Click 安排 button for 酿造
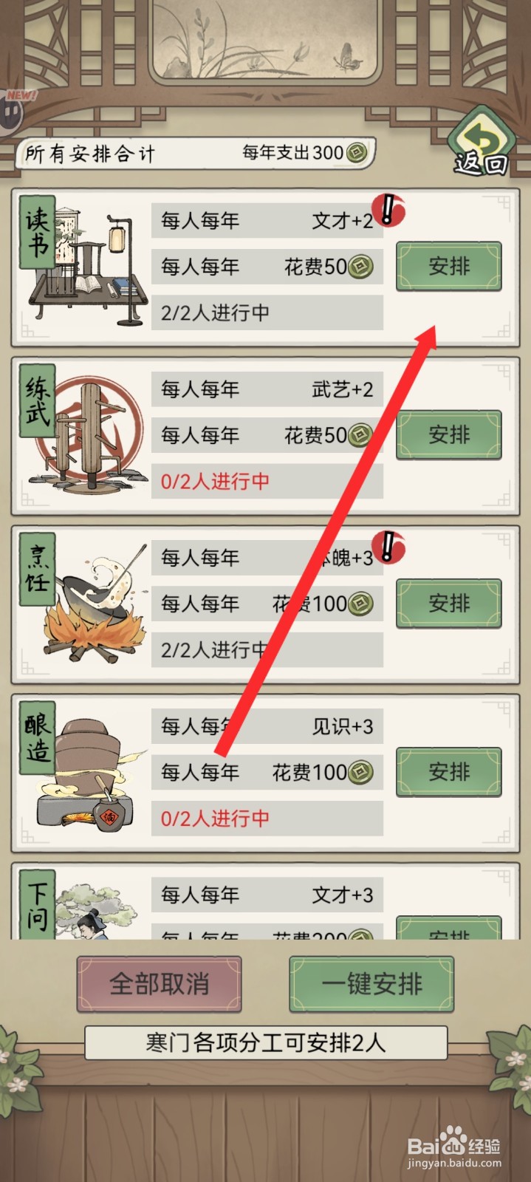The image size is (531, 1182). point(449,772)
